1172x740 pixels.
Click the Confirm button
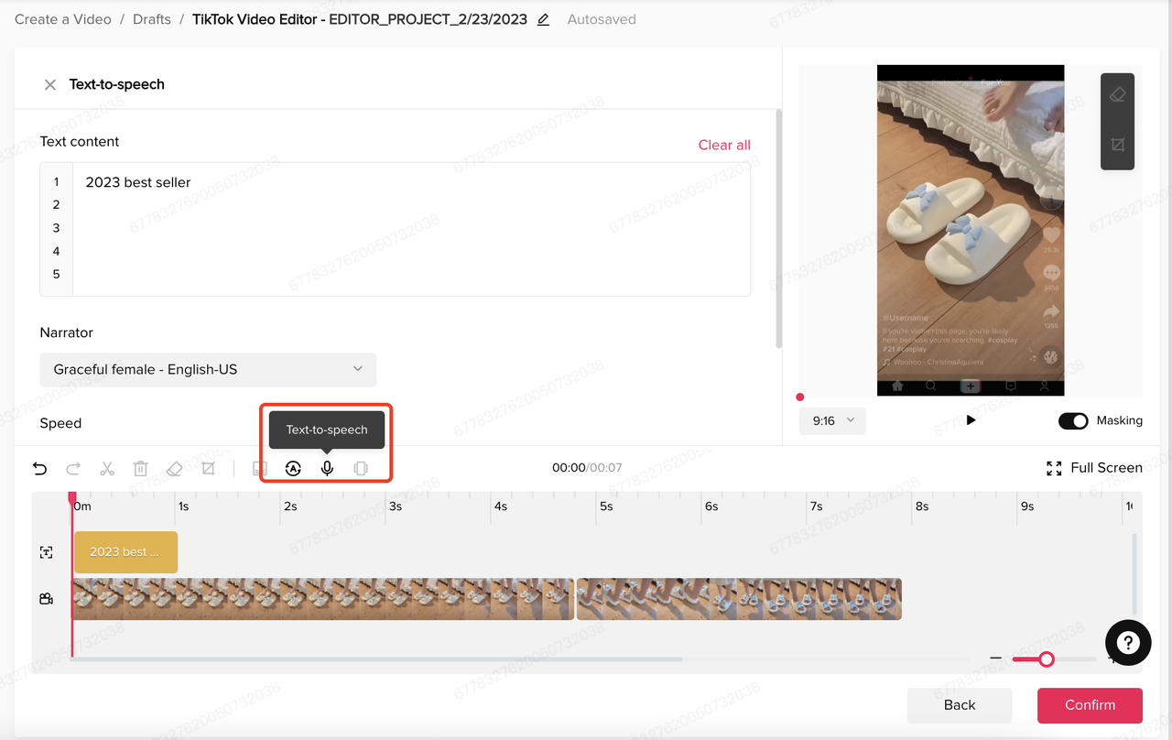1090,705
